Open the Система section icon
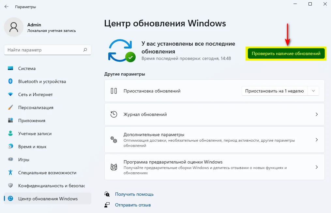 10,68
